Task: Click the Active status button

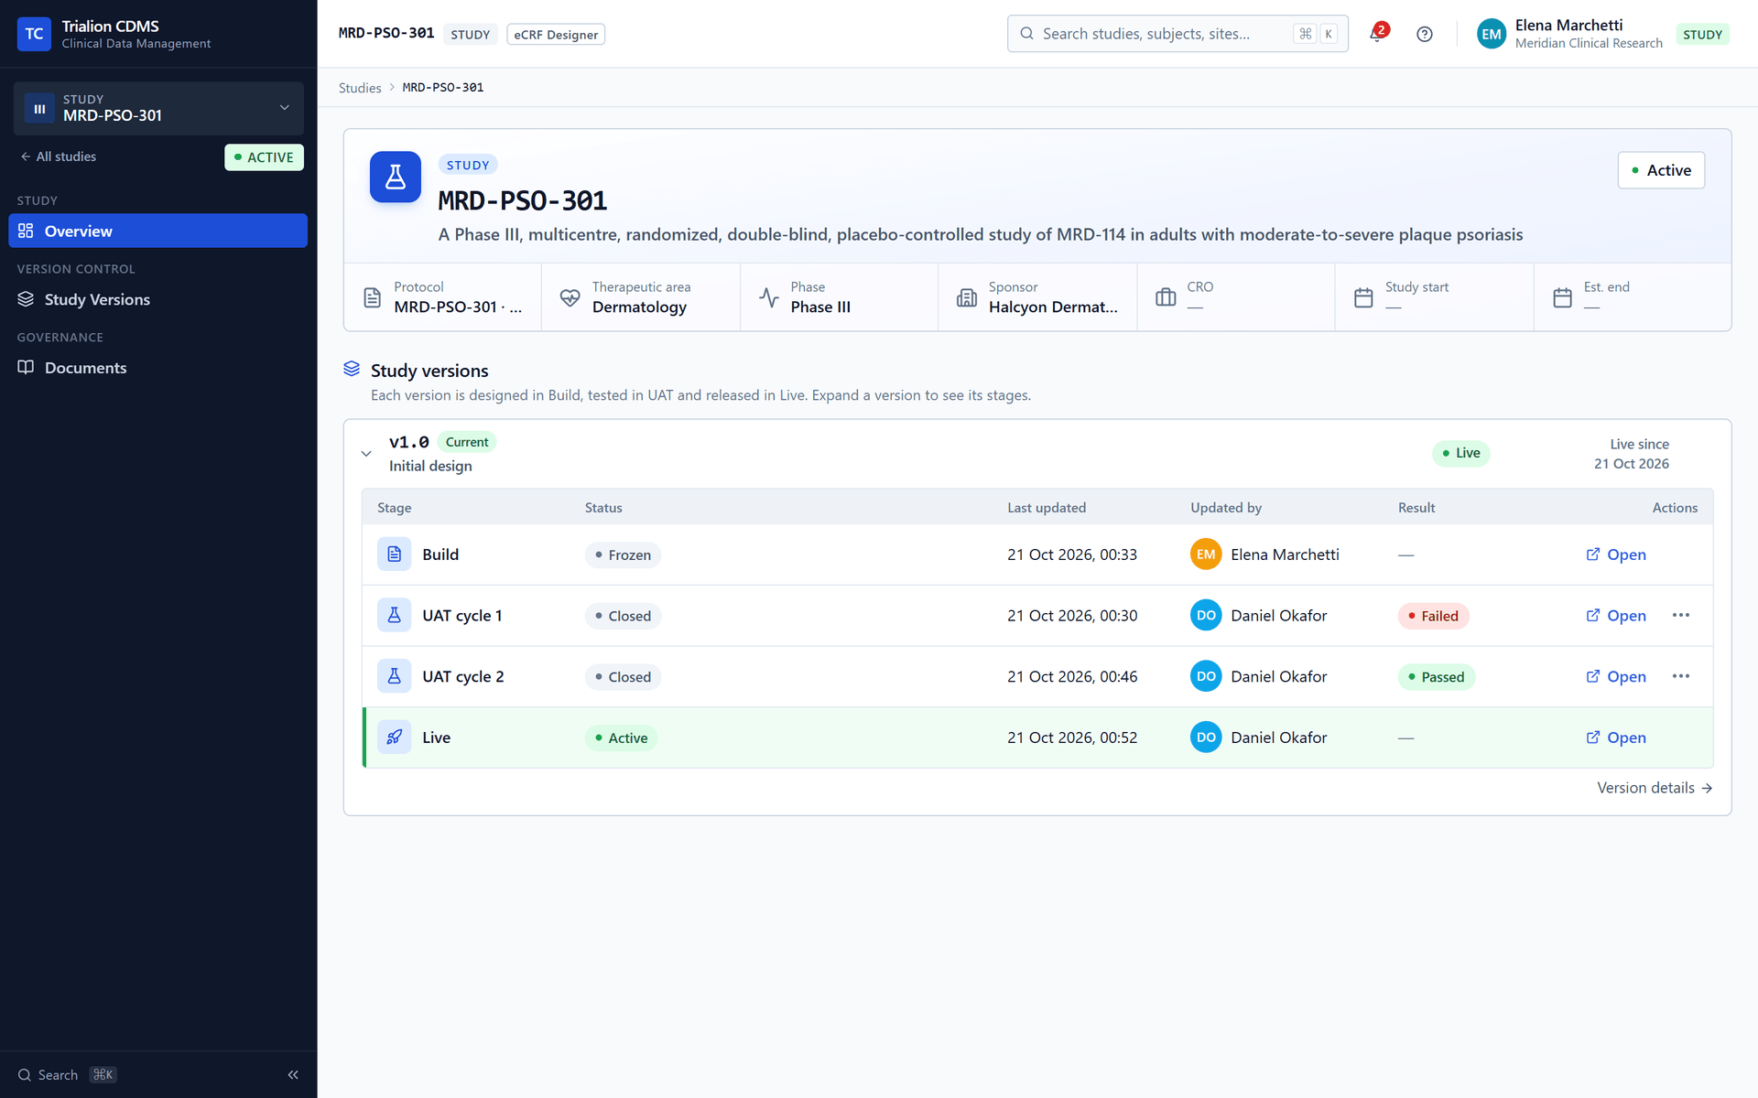Action: 1661,170
